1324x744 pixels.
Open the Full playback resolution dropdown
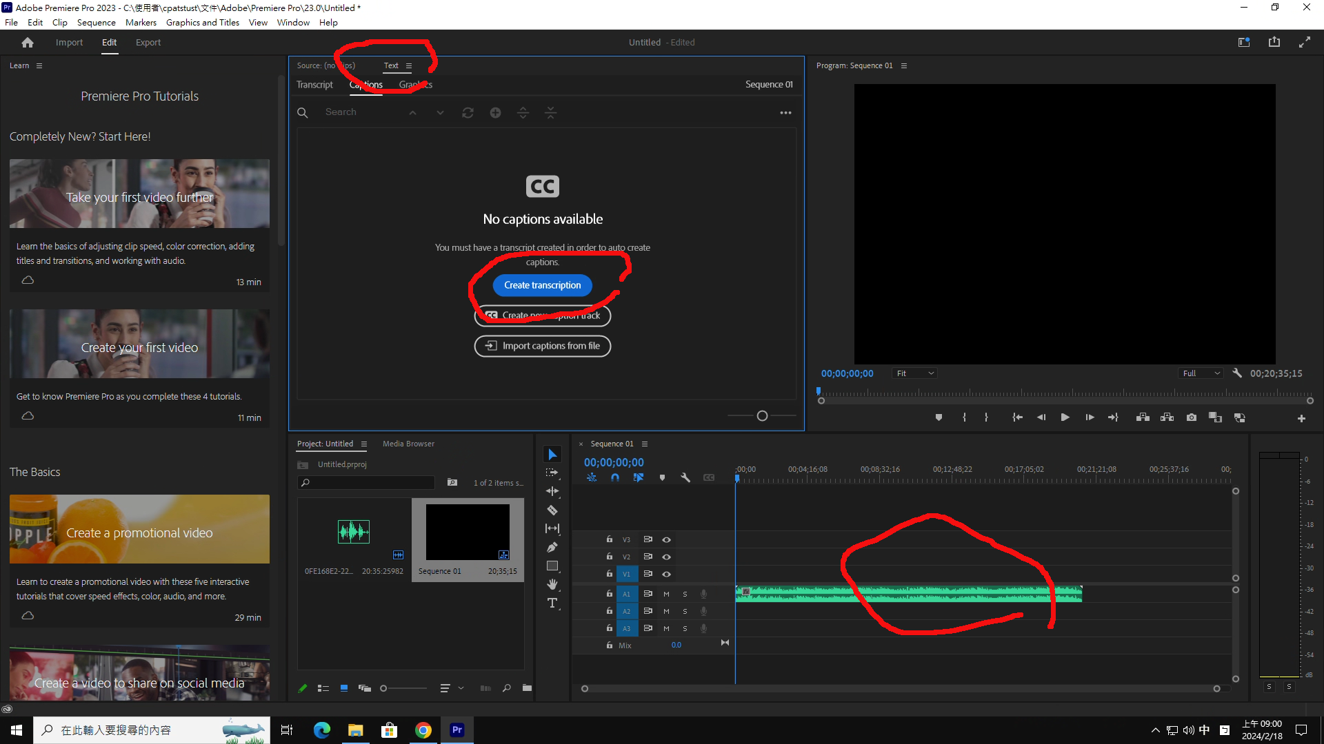(x=1201, y=373)
